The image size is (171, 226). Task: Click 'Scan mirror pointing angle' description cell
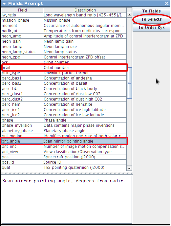pos(85,141)
